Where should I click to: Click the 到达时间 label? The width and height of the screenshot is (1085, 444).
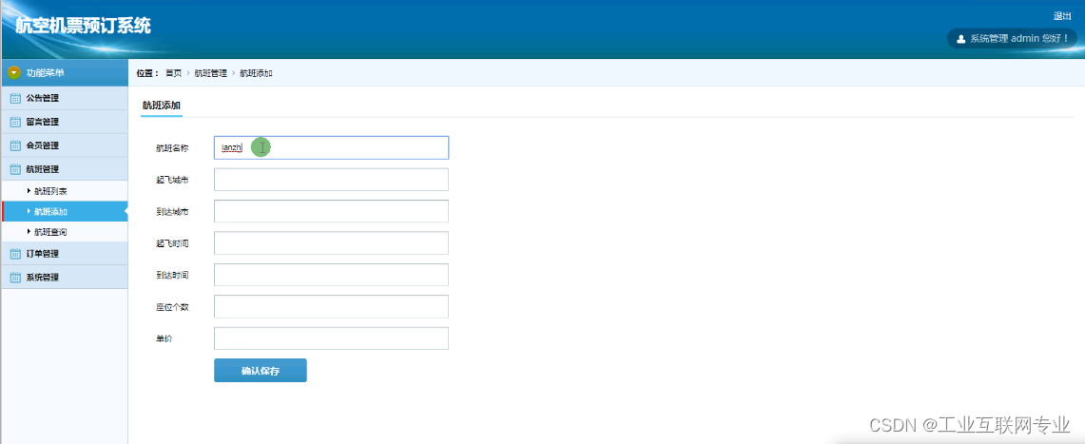pos(172,276)
